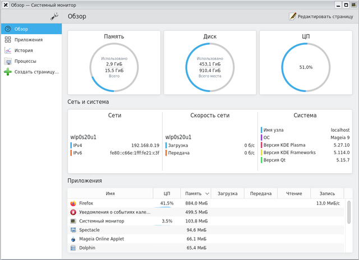The image size is (359, 260).
Task: Switch to the Процессы page
Action: 31,61
